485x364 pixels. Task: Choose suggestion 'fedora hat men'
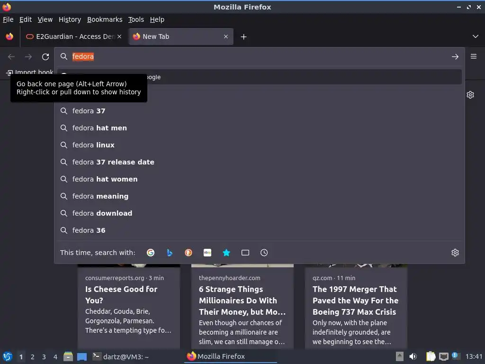[x=259, y=128]
